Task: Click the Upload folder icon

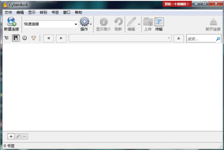Action: pyautogui.click(x=148, y=22)
